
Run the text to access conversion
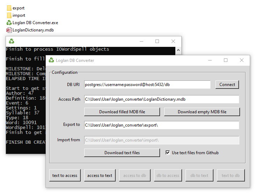(65, 176)
